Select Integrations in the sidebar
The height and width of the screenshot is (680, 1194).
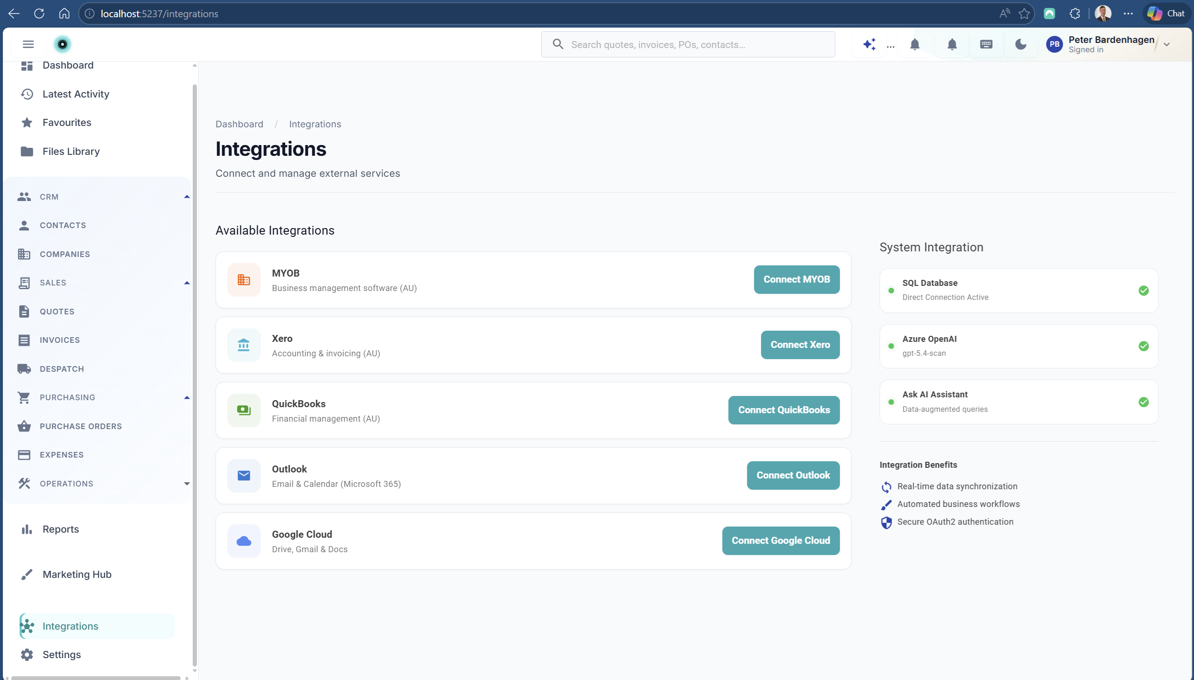97,626
